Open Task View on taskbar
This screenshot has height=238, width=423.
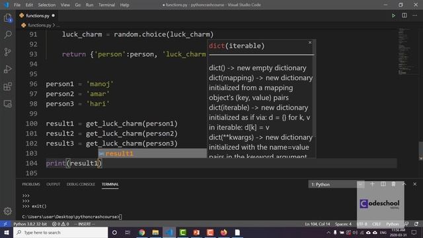(128, 232)
